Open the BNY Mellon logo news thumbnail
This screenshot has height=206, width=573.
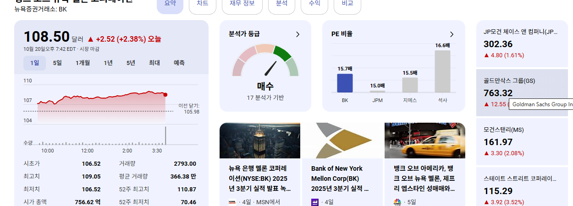pyautogui.click(x=342, y=141)
